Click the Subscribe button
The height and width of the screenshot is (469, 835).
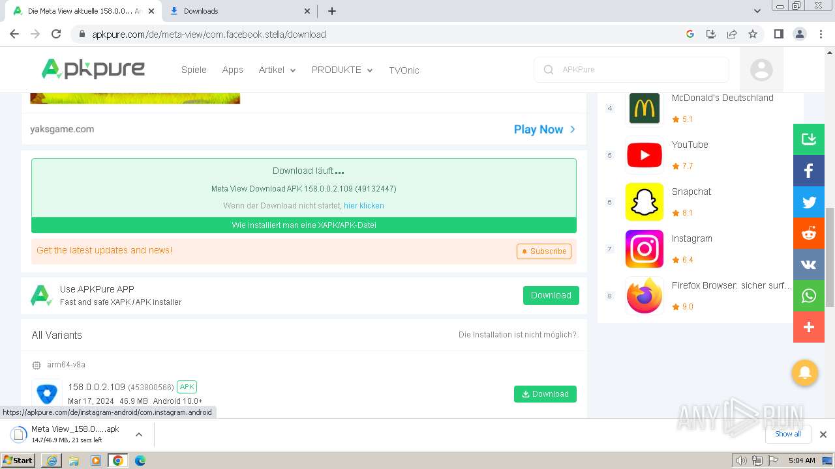coord(544,251)
